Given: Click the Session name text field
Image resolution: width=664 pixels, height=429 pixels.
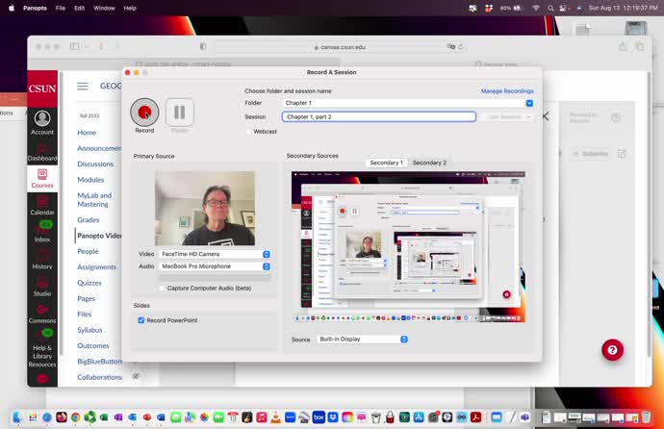Looking at the screenshot, I should click(378, 116).
